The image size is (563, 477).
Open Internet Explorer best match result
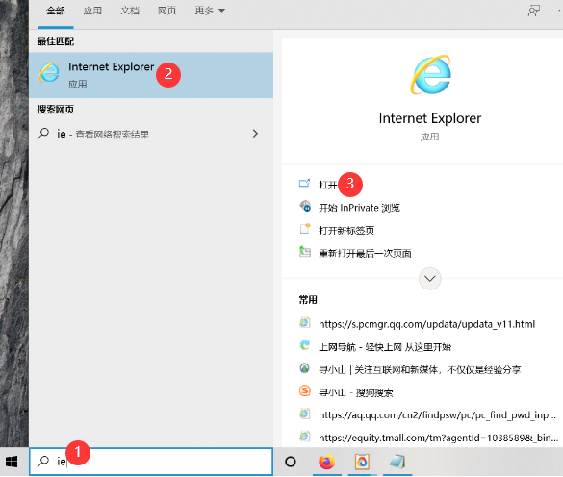click(x=151, y=75)
